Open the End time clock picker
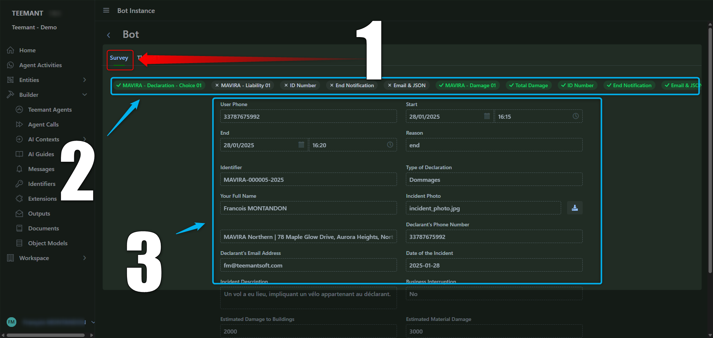The image size is (713, 338). click(390, 145)
